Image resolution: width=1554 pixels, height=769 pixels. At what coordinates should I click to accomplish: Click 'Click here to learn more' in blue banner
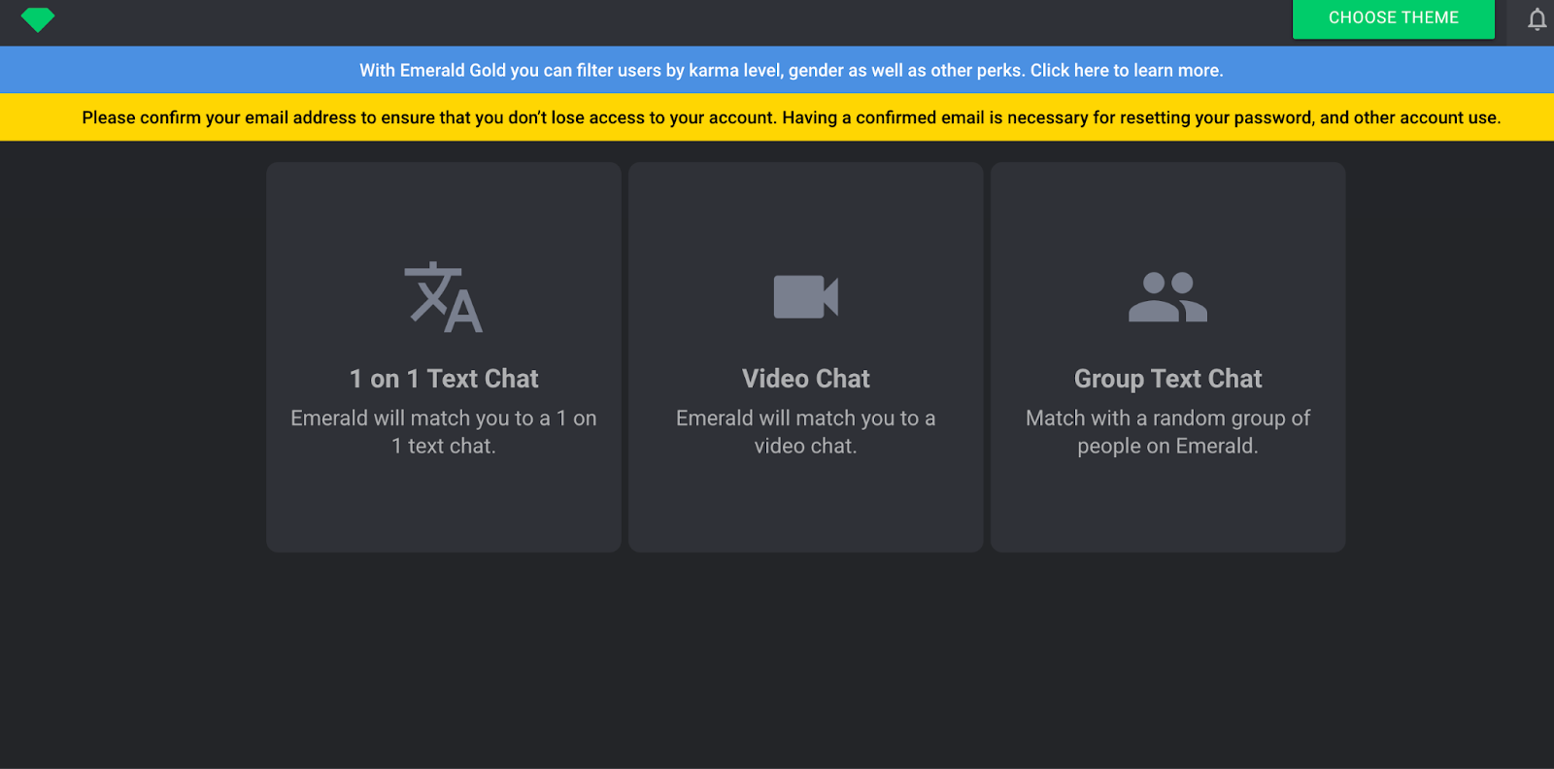(x=1126, y=71)
